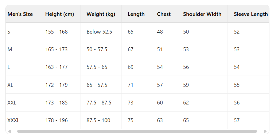Select the M size row label
The height and width of the screenshot is (138, 273).
10,49
